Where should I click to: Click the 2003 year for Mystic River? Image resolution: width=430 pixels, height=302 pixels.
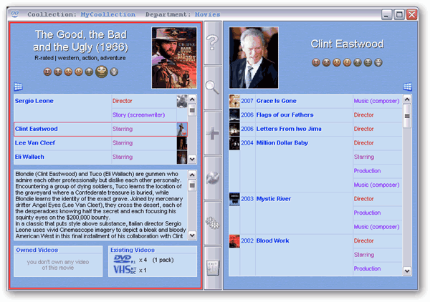pos(247,199)
